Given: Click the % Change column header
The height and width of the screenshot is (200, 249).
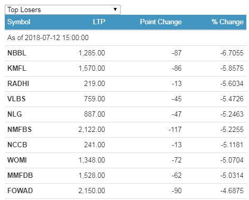Looking at the screenshot, I should click(x=227, y=22).
